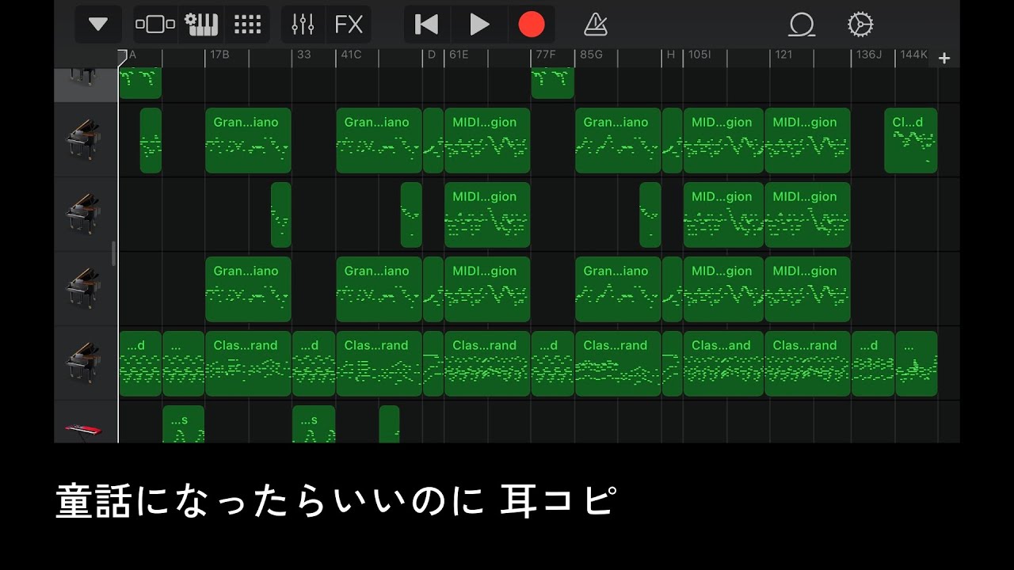Select fourth track Gran...iano region at 85G

tap(618, 289)
